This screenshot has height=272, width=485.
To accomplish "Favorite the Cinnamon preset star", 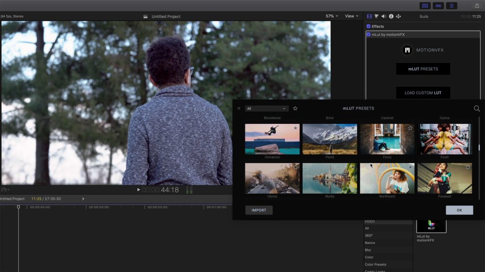I will point(295,128).
